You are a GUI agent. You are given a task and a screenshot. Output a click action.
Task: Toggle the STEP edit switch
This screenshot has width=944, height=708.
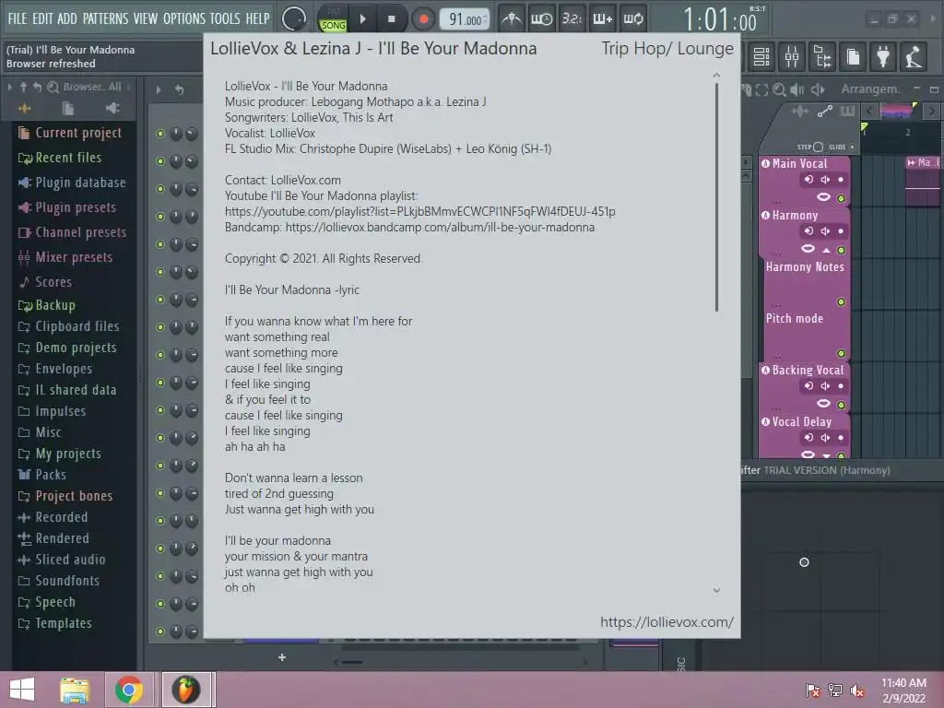tap(810, 147)
